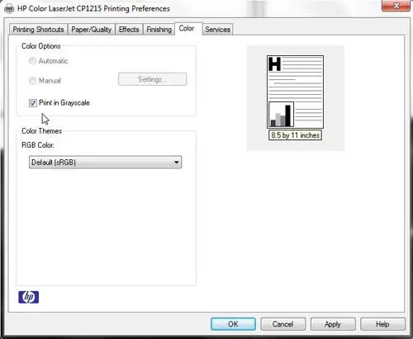Uncheck Print in Grayscale checkbox
The width and height of the screenshot is (413, 339).
pos(33,103)
